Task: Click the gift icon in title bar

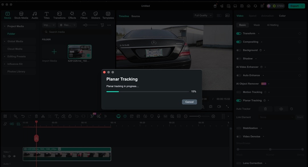Action: pyautogui.click(x=215, y=6)
